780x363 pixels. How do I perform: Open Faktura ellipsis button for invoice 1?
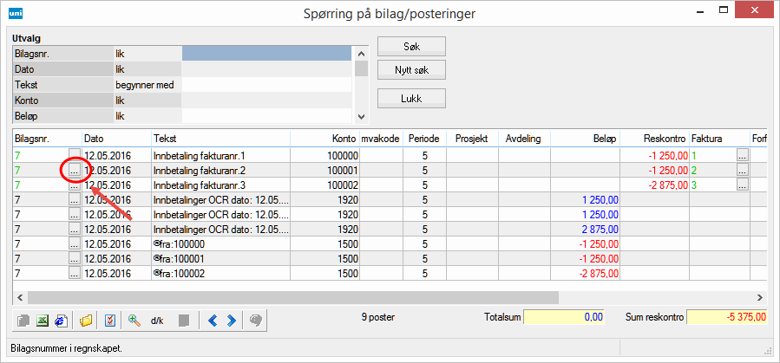742,155
